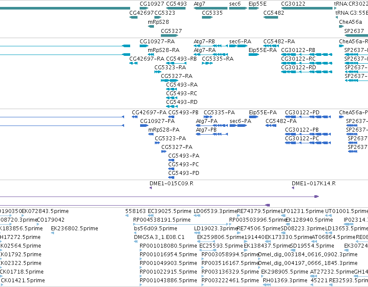Click the Eip55E-RA transcript label
The width and height of the screenshot is (368, 287).
click(x=262, y=50)
